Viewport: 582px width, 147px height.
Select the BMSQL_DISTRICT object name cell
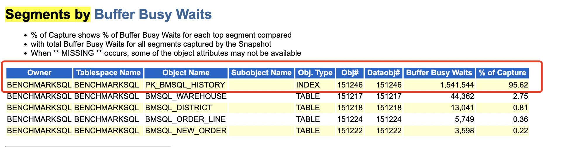(178, 108)
